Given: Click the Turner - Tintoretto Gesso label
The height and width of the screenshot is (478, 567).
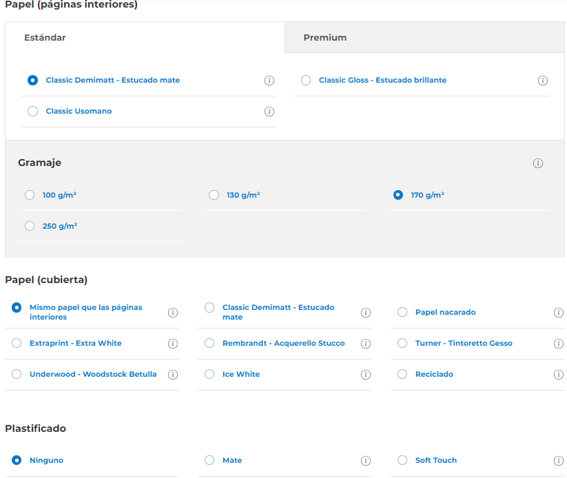Looking at the screenshot, I should (464, 343).
